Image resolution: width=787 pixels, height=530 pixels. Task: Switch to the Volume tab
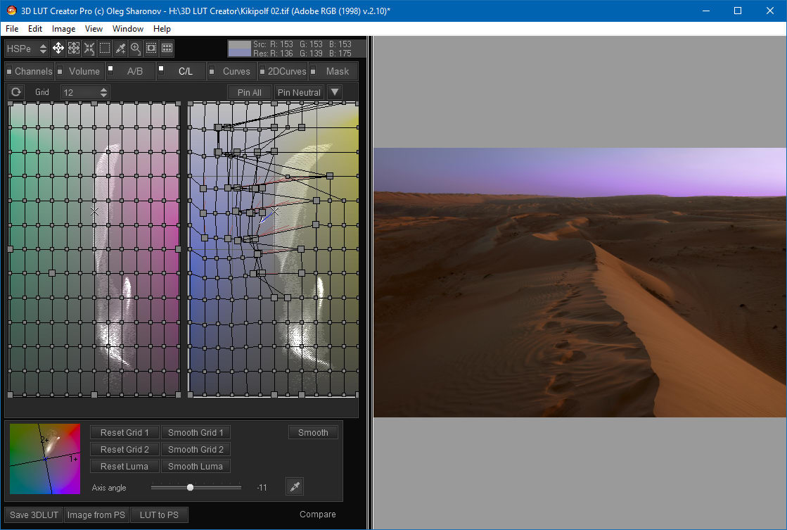pyautogui.click(x=84, y=71)
